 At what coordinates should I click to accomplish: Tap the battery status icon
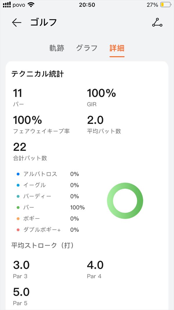165,5
